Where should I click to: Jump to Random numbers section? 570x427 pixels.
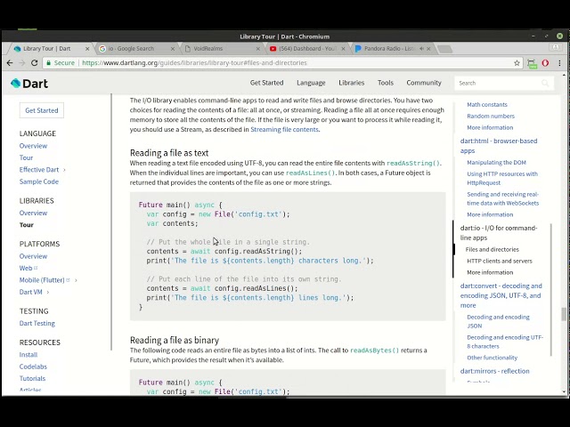coord(491,117)
